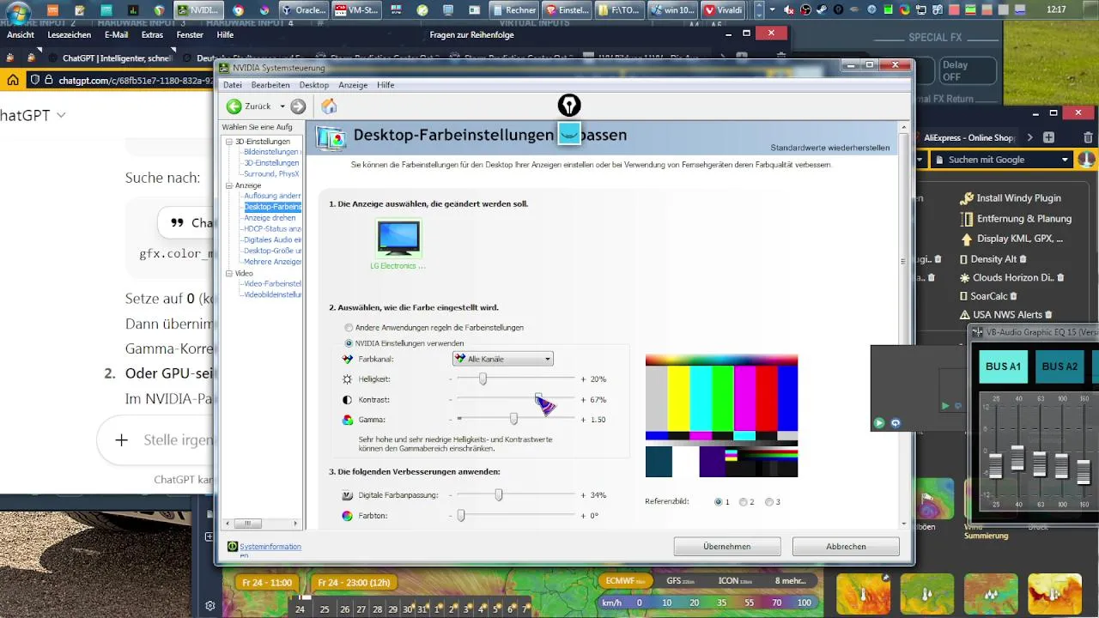This screenshot has width=1099, height=618.
Task: Jump to Fr 24 - 11:00 timeline marker
Action: point(268,582)
